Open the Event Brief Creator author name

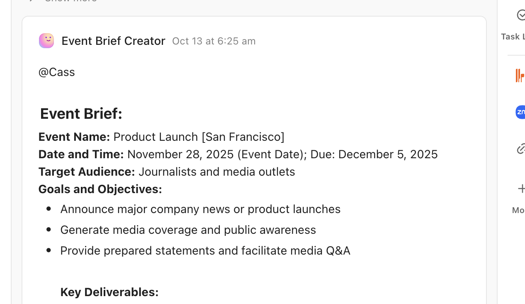coord(113,41)
